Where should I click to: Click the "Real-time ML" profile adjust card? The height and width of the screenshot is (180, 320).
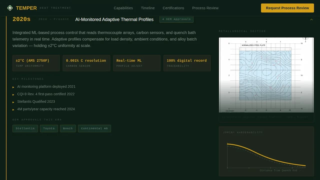pos(137,63)
